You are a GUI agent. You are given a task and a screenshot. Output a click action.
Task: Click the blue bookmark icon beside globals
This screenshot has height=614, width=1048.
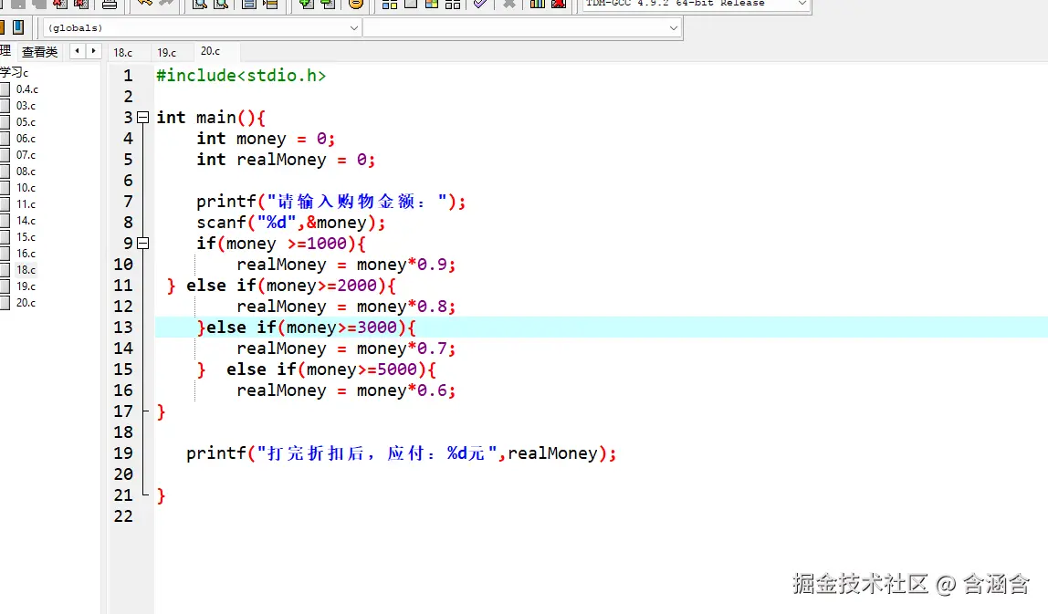[x=18, y=26]
